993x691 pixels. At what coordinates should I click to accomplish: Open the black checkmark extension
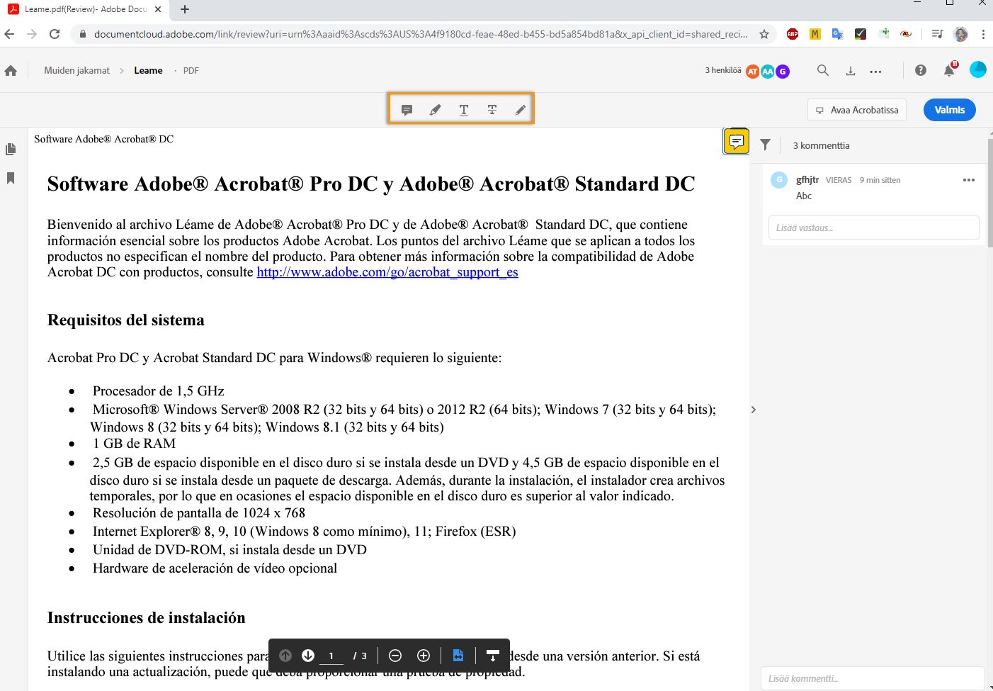tap(861, 34)
